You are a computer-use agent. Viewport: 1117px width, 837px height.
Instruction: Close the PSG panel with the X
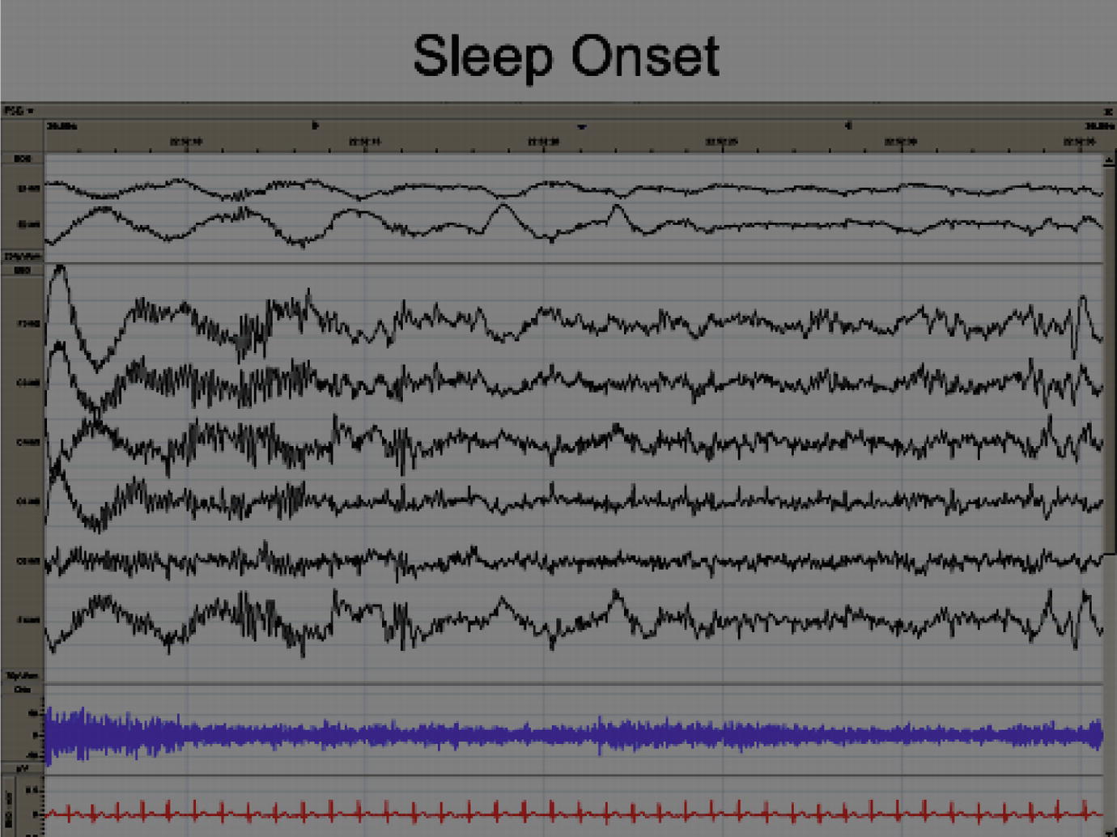(1108, 111)
